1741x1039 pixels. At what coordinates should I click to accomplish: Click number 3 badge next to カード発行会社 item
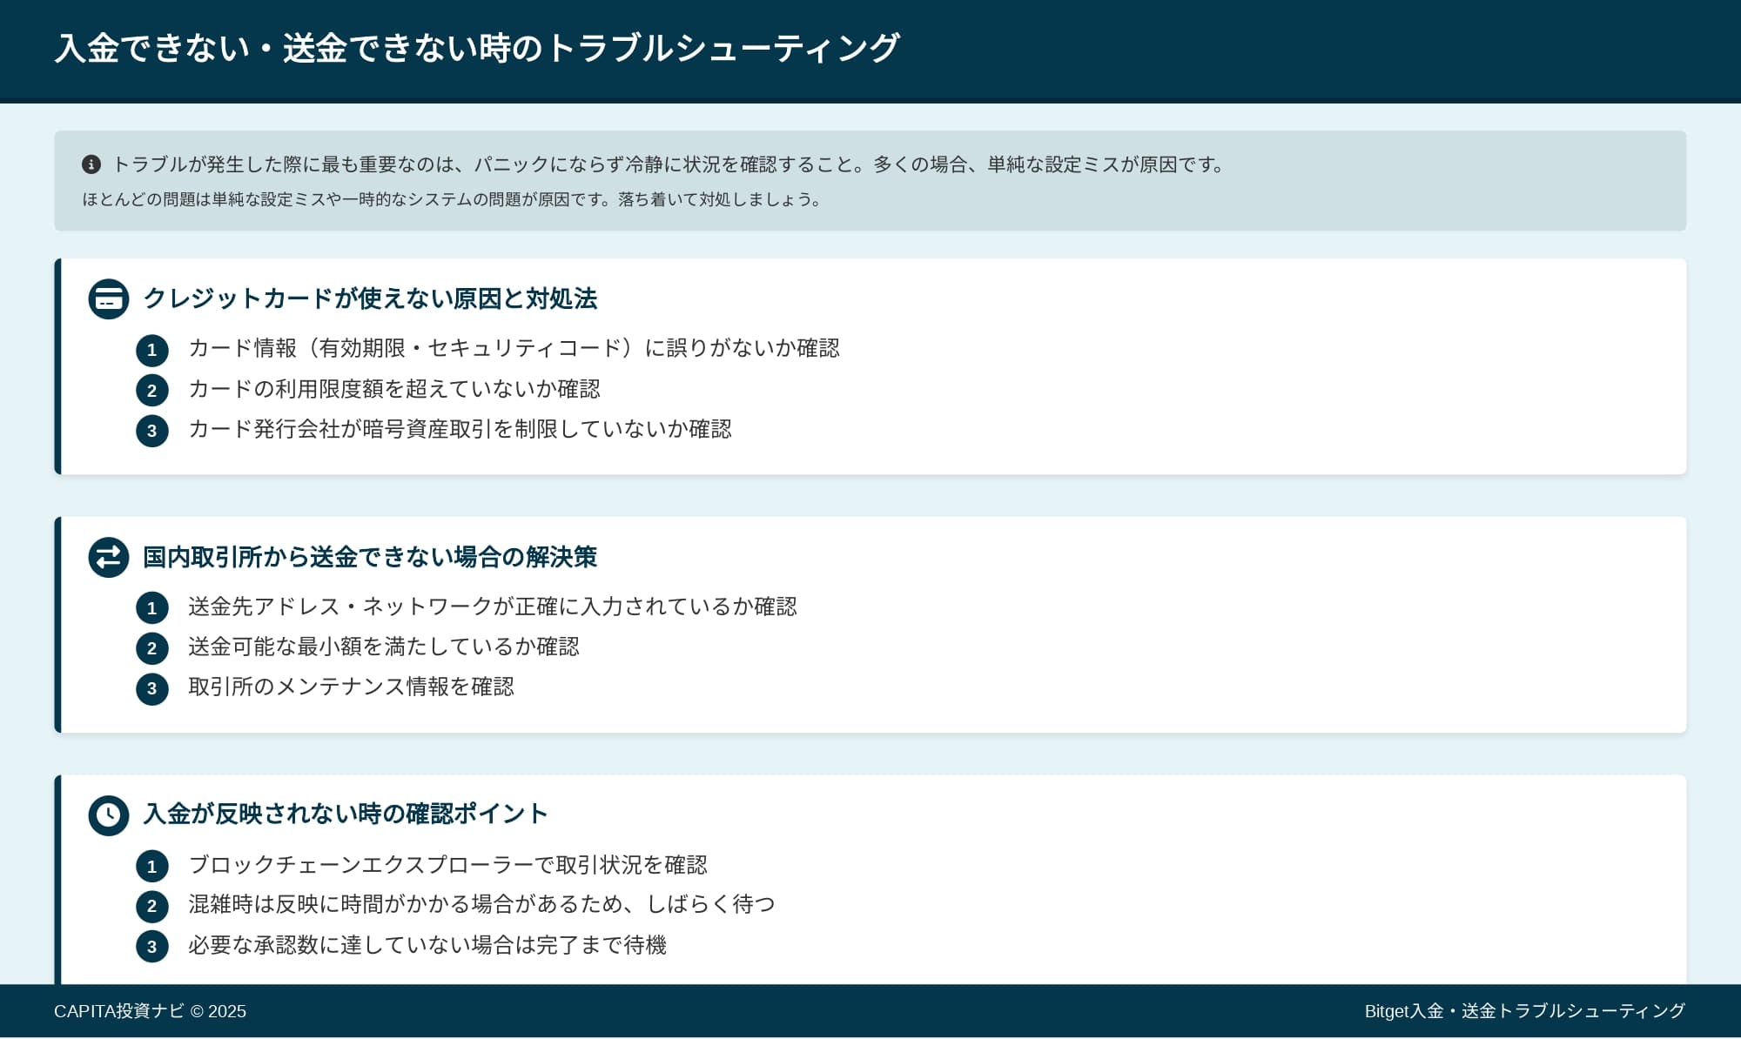tap(152, 431)
